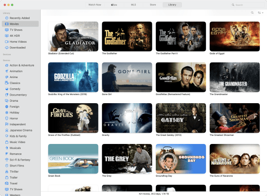Click 'The Great Gatsby (2013)' title text
Image resolution: width=267 pixels, height=196 pixels.
pos(168,135)
